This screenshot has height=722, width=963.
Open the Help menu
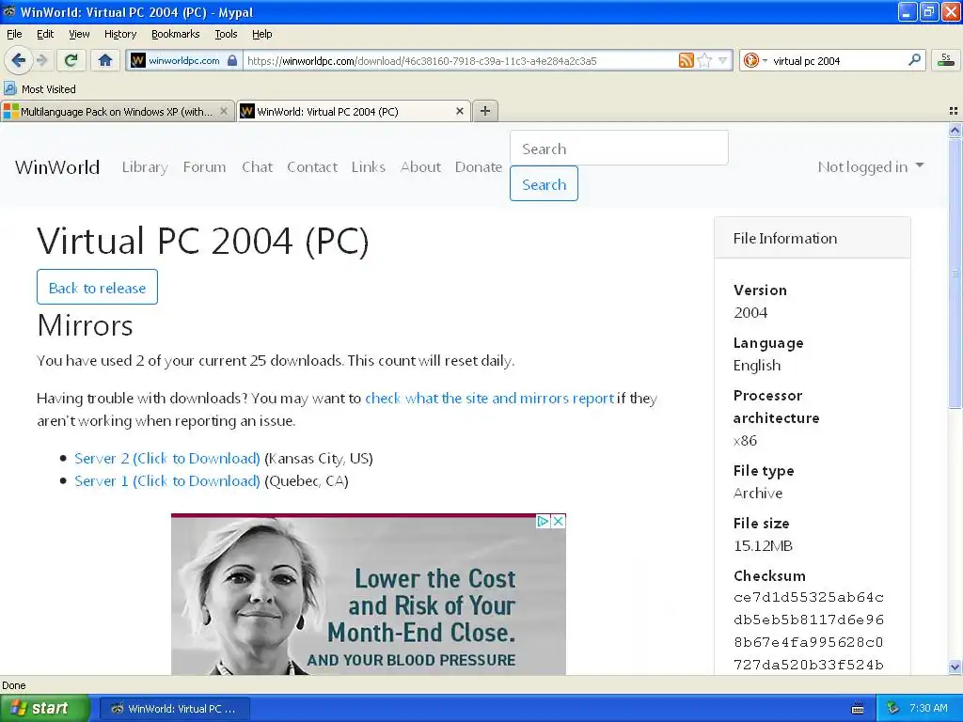[x=262, y=34]
